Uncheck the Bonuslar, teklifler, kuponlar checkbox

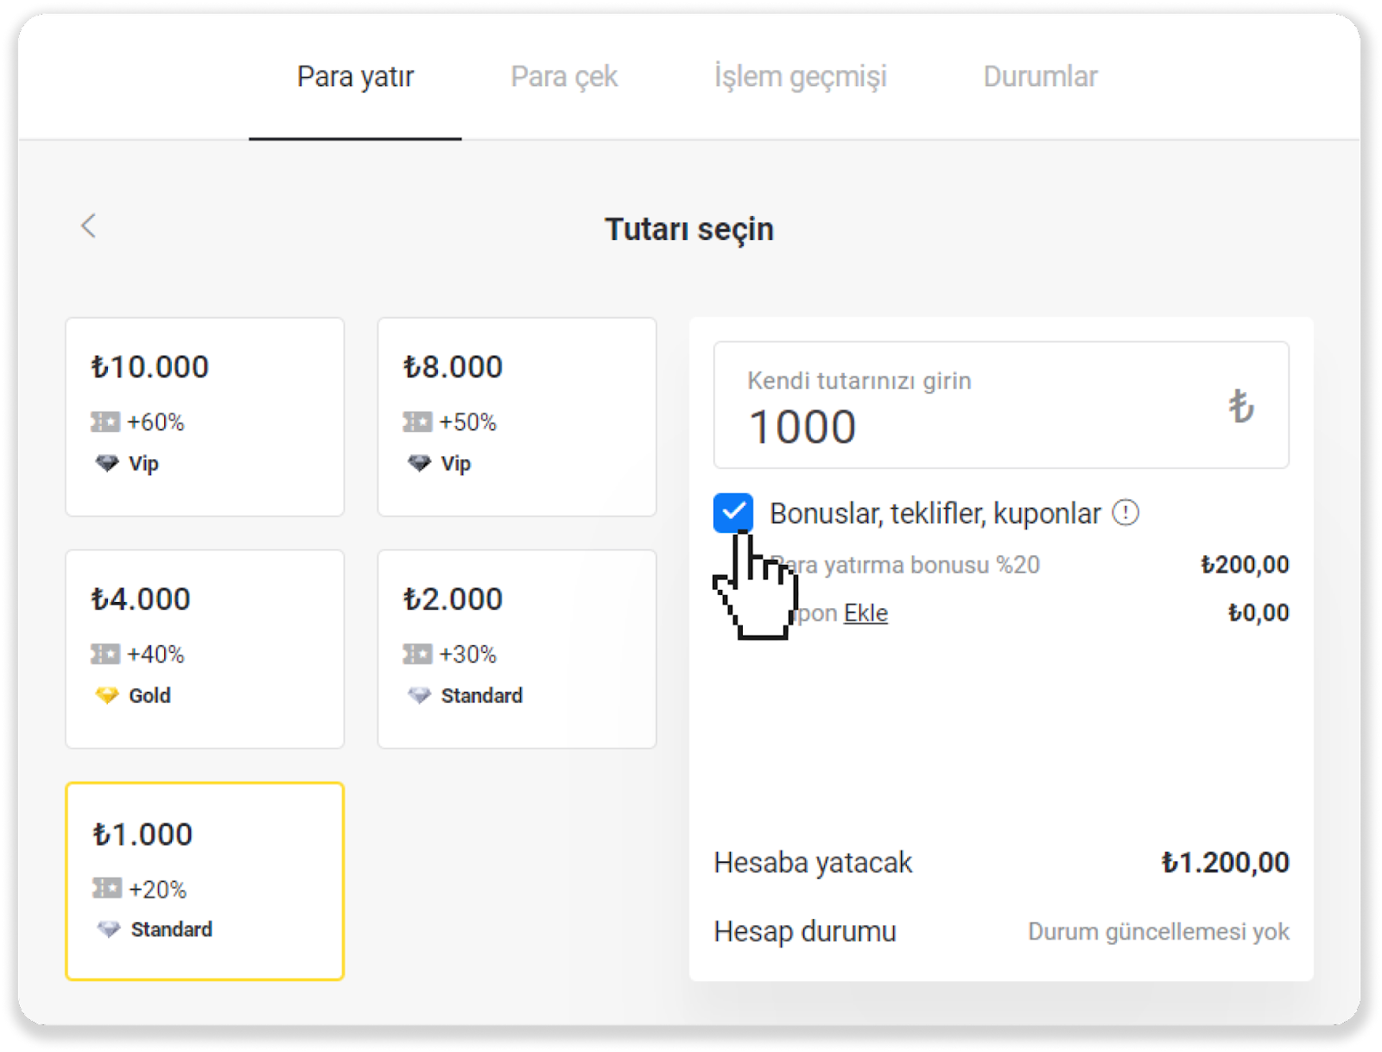tap(733, 513)
